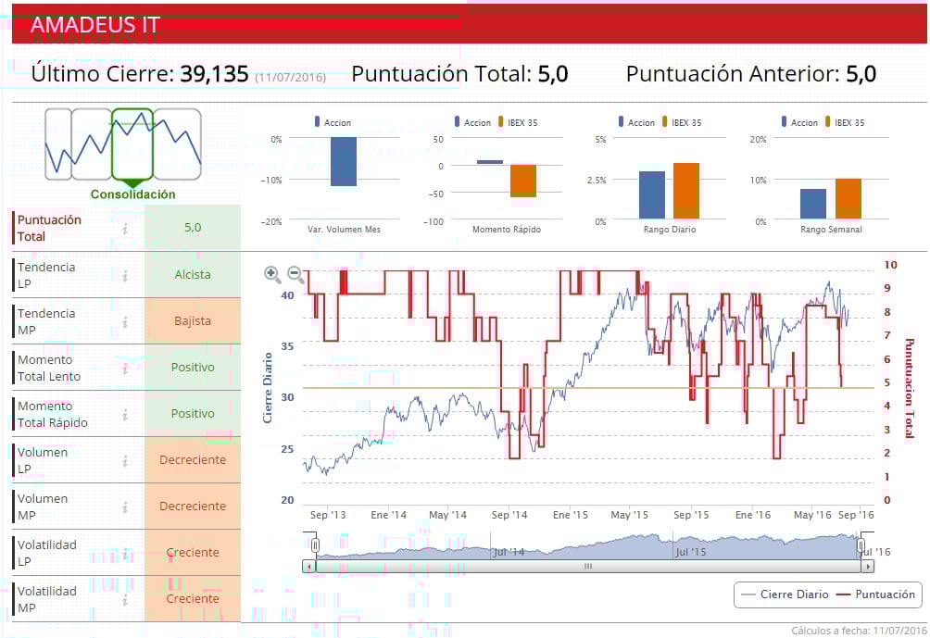
Task: Toggle IBEX 35 legend in Rango Diario chart
Action: (682, 122)
